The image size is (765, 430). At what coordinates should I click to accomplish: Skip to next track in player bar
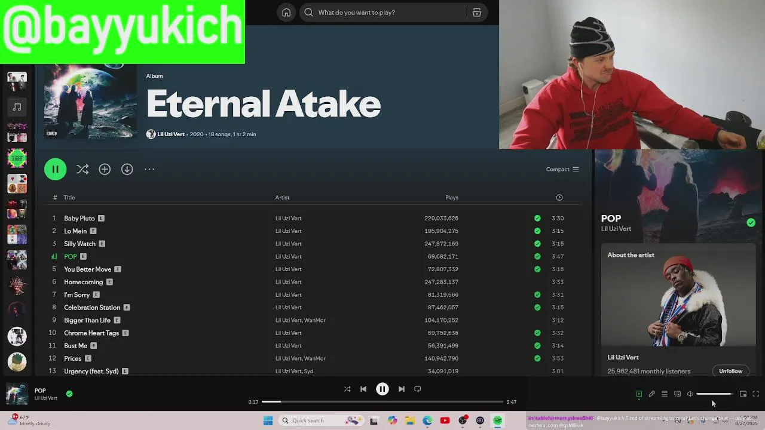click(402, 389)
